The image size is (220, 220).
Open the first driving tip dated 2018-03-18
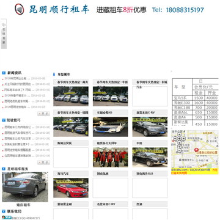click(18, 127)
